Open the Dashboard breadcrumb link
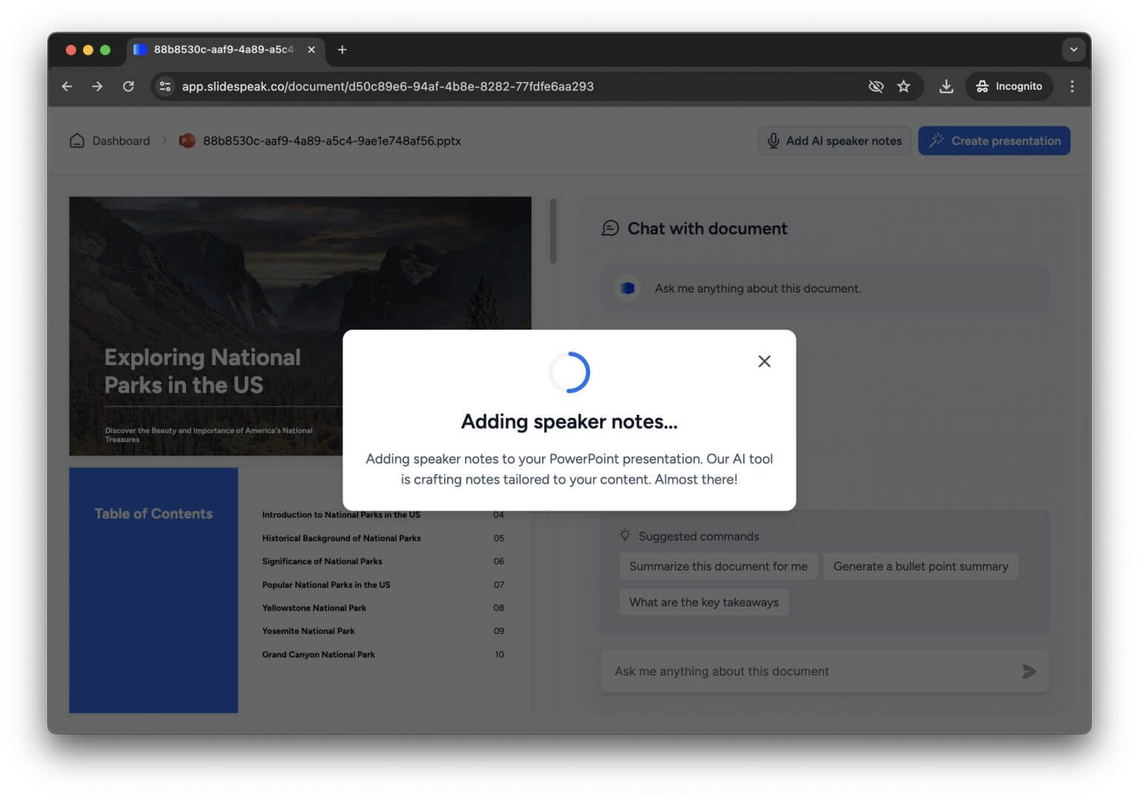The width and height of the screenshot is (1139, 797). click(x=121, y=140)
